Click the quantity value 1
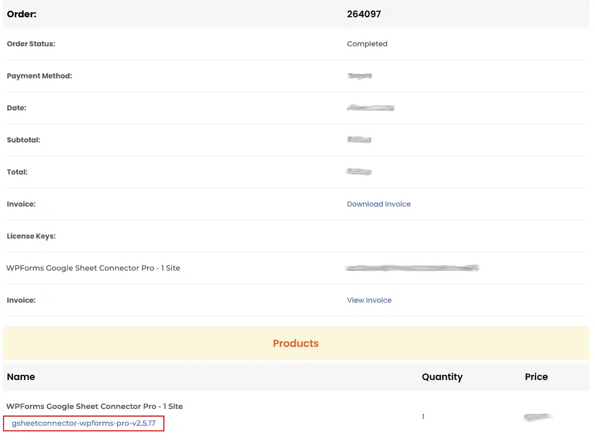This screenshot has width=595, height=440. point(423,416)
